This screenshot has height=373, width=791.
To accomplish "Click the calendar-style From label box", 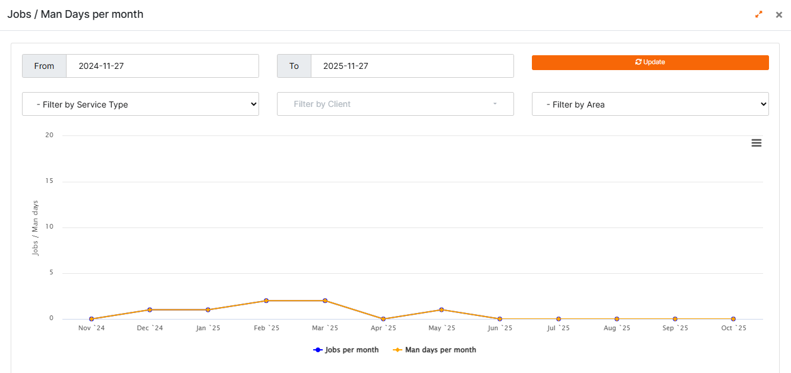I will tap(44, 66).
